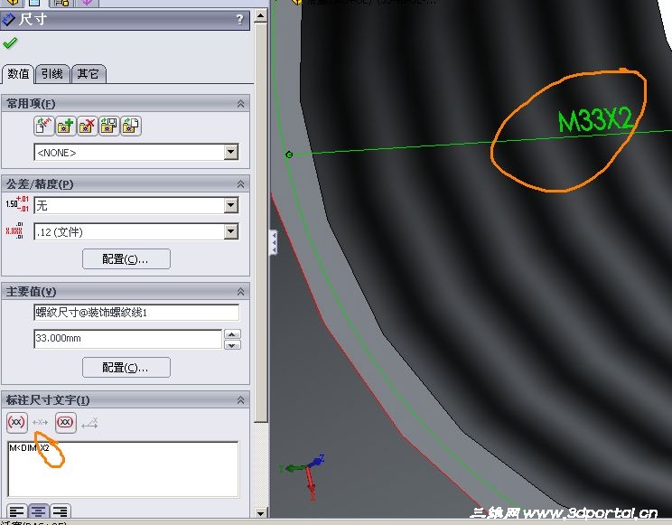The height and width of the screenshot is (525, 672).
Task: Set dimension text to right justify
Action: [61, 511]
